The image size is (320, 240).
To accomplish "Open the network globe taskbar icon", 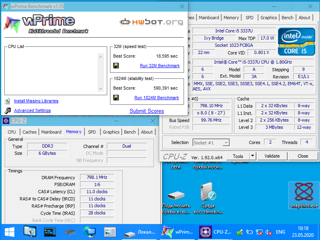I will tap(90, 232).
